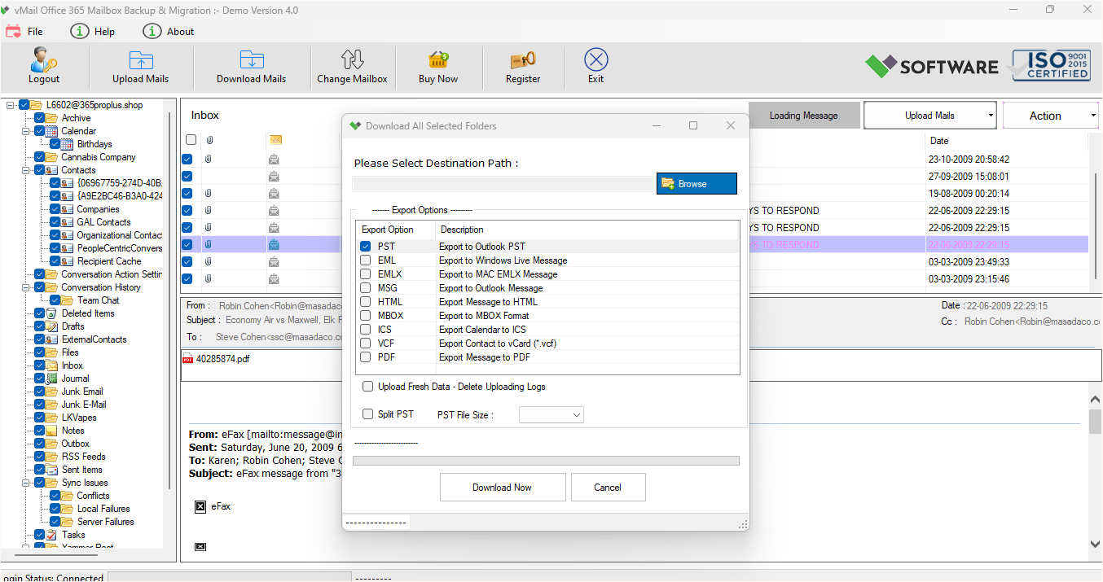
Task: Click the download progress bar
Action: click(x=546, y=461)
